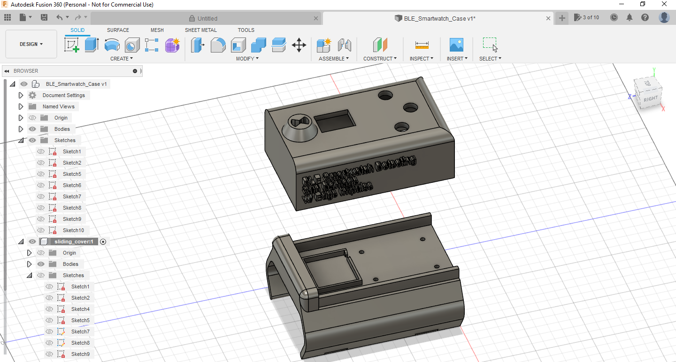Click the Offset Plane icon under CONSTRUCT

coord(379,45)
